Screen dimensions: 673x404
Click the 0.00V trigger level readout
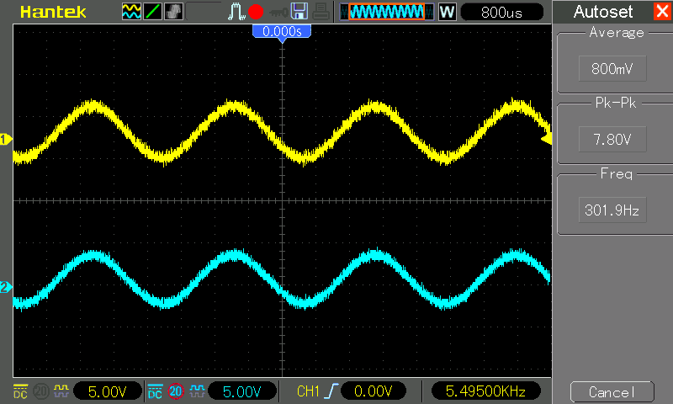pyautogui.click(x=373, y=391)
